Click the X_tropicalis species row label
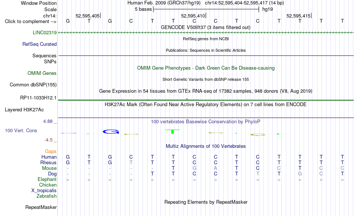 (x=44, y=191)
